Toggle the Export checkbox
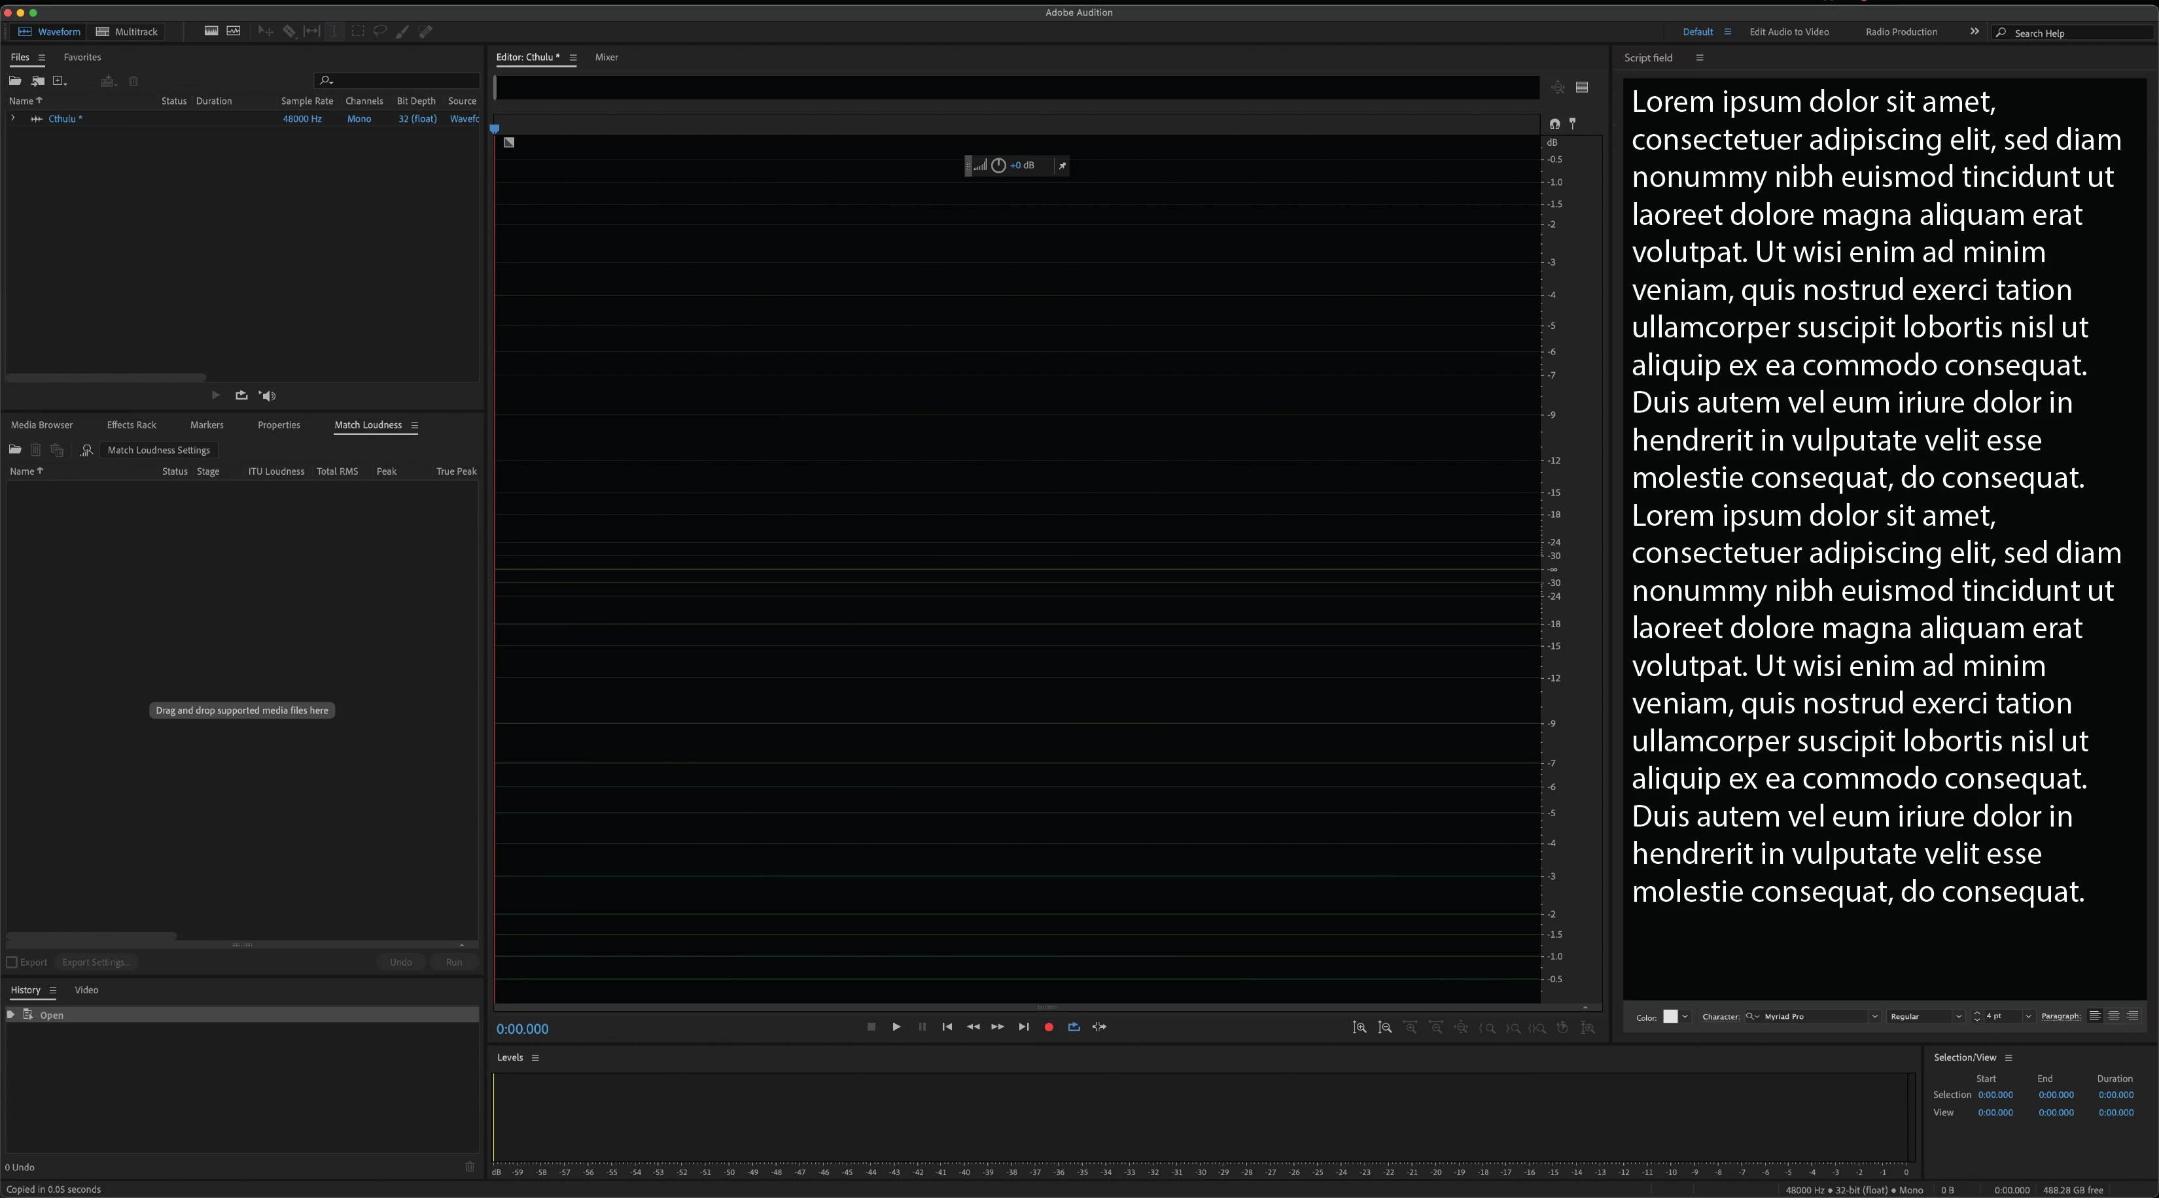This screenshot has height=1198, width=2159. tap(12, 963)
